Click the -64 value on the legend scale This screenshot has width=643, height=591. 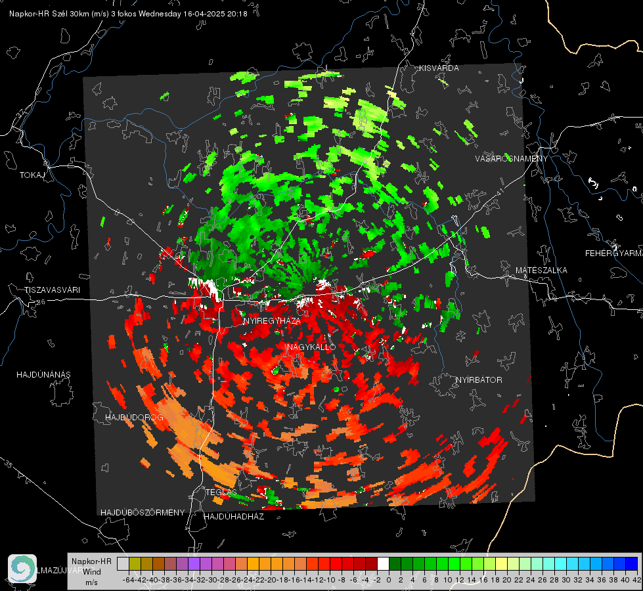point(129,580)
